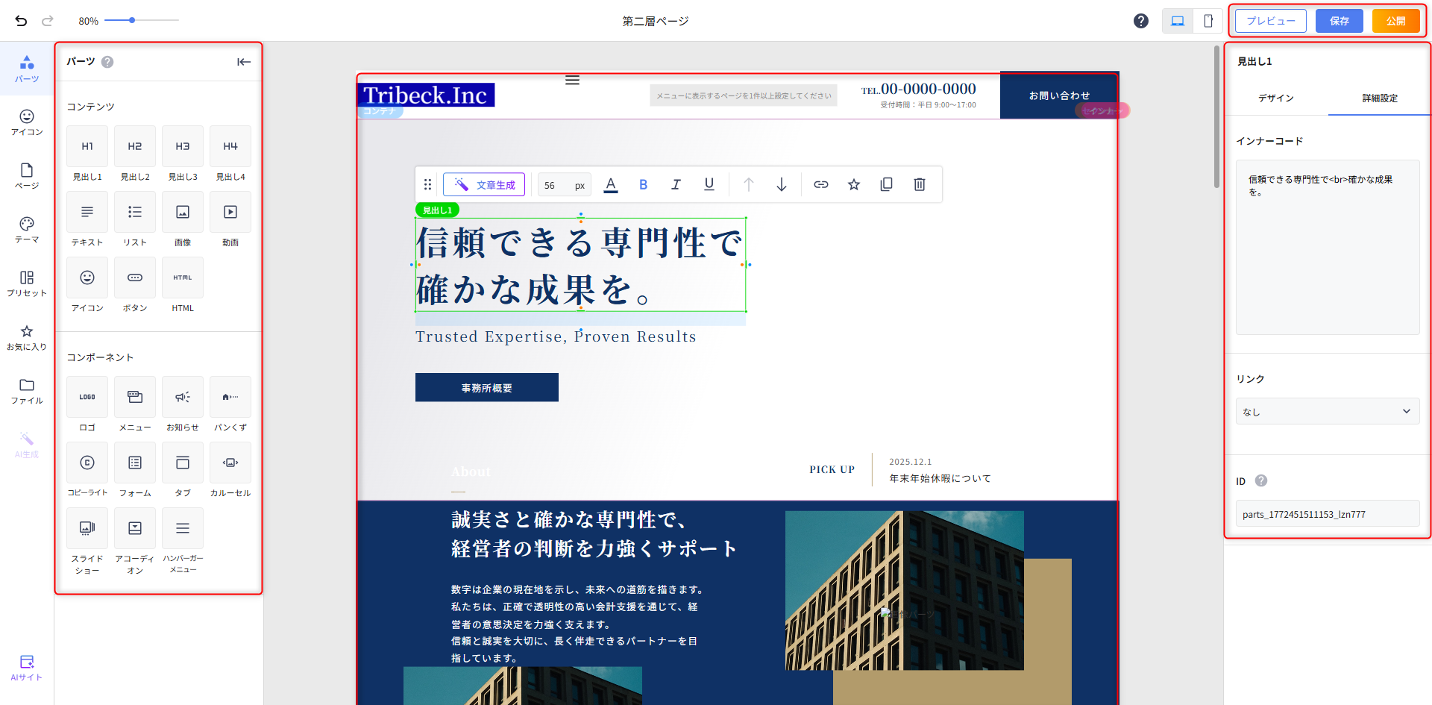Screen dimensions: 1432x705
Task: Collapse the パーツ panel
Action: tap(244, 62)
